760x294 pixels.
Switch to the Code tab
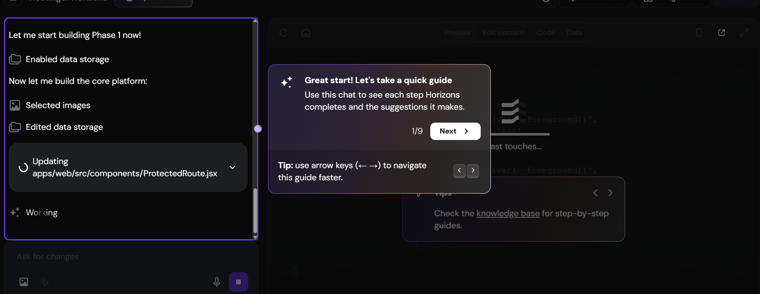click(545, 33)
